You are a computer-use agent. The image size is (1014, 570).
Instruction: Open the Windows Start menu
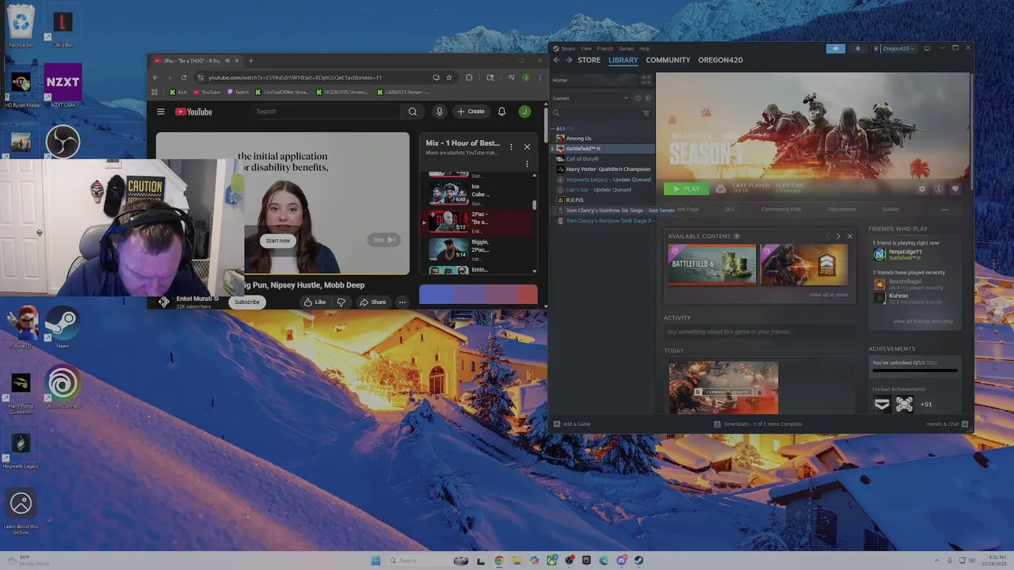point(375,560)
